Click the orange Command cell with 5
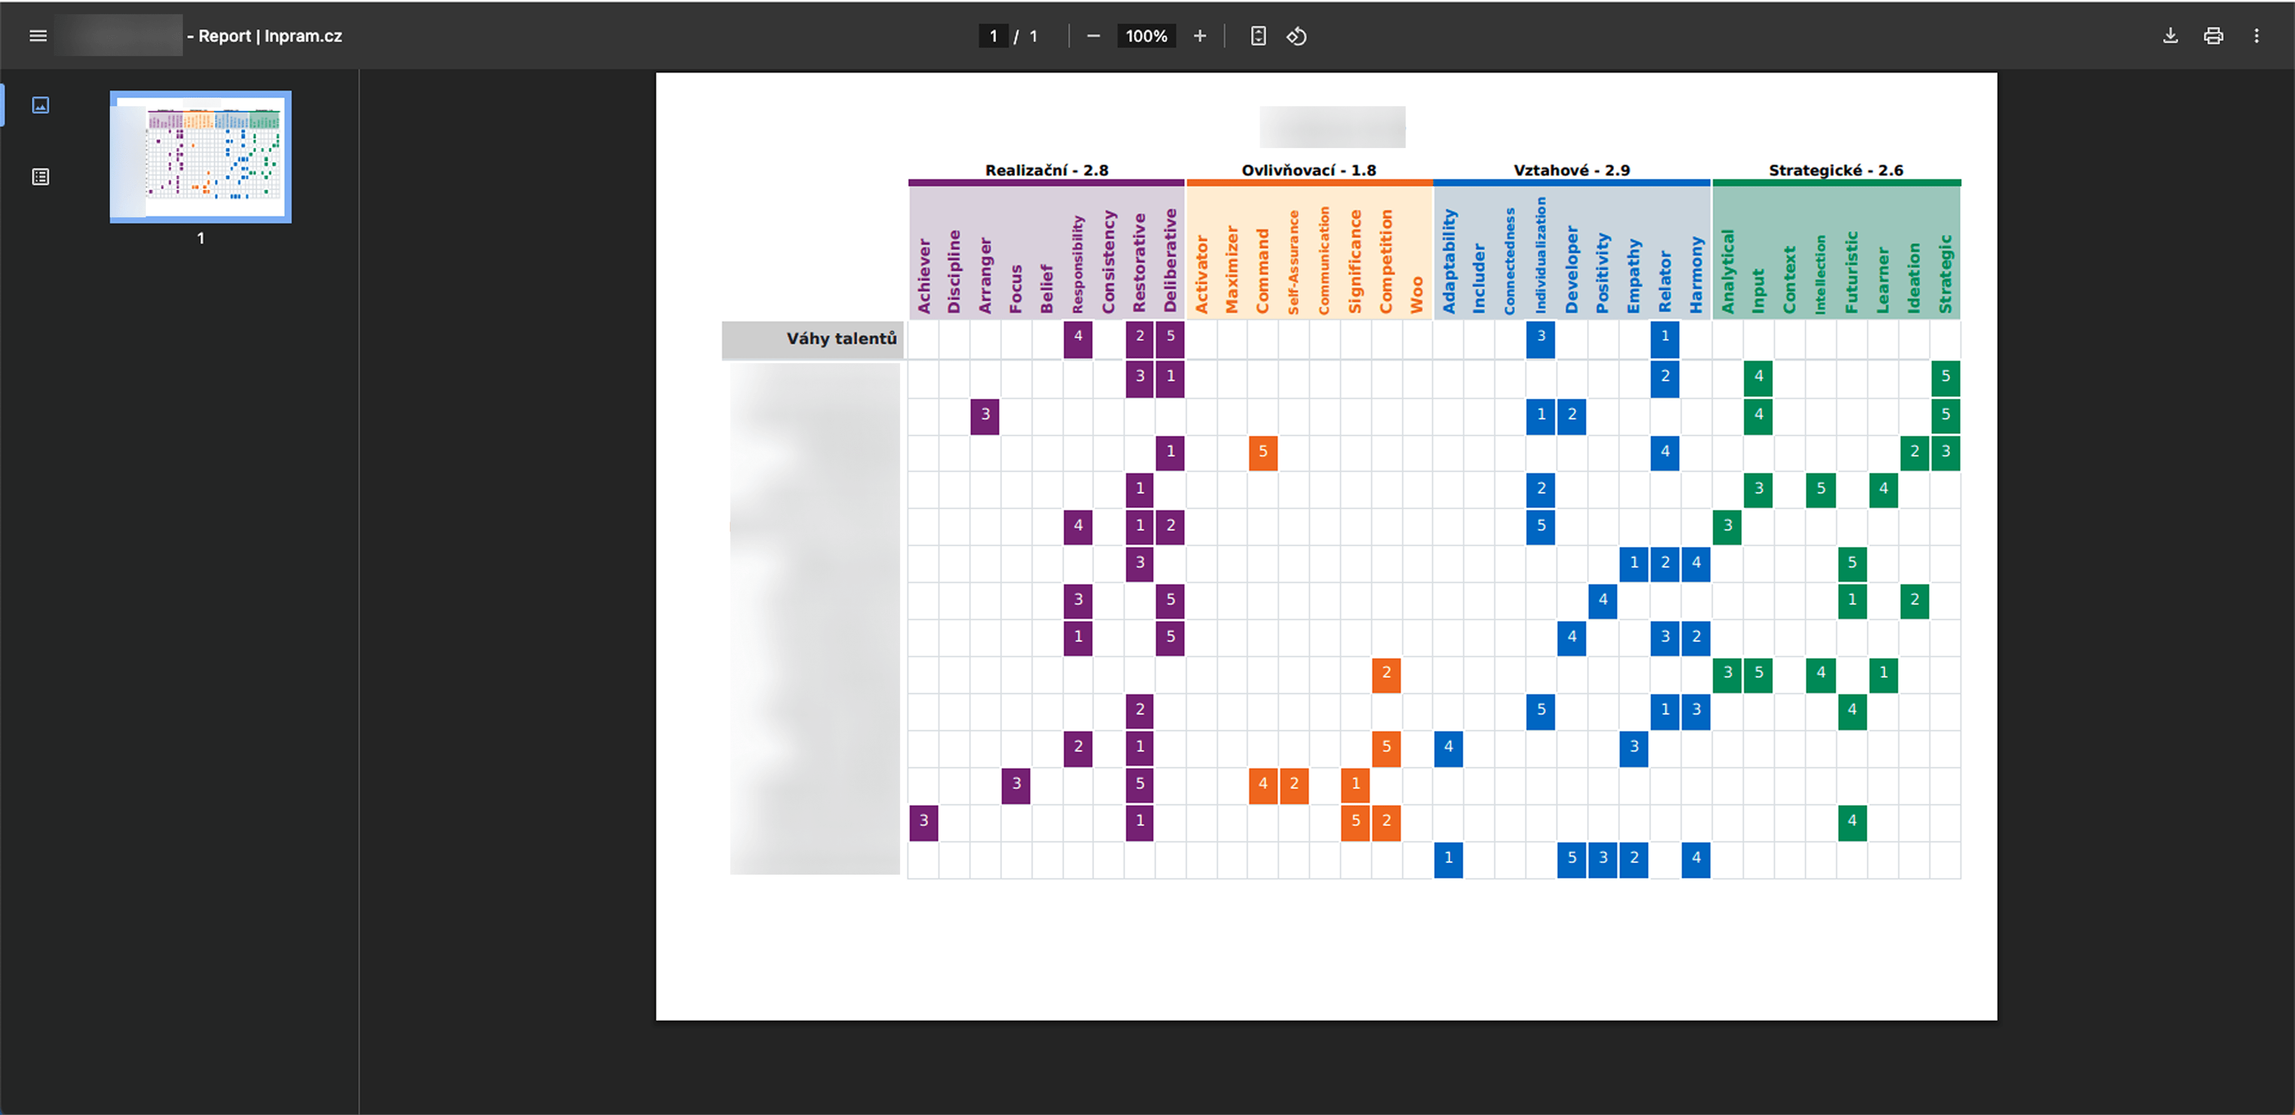Image resolution: width=2295 pixels, height=1115 pixels. click(x=1262, y=452)
